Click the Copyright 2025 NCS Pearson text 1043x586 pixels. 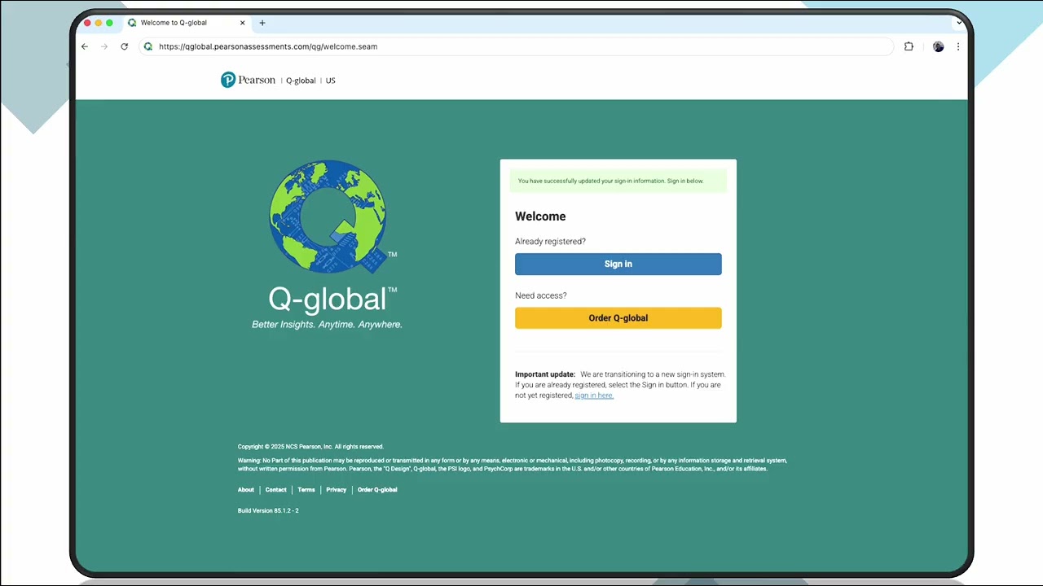(x=310, y=447)
